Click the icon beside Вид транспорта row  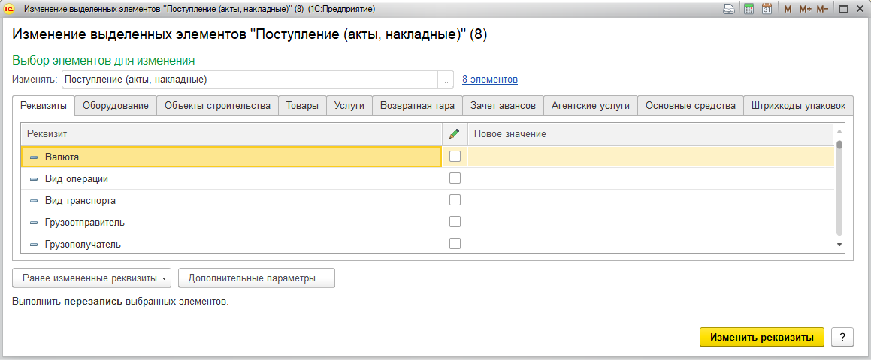pyautogui.click(x=34, y=201)
